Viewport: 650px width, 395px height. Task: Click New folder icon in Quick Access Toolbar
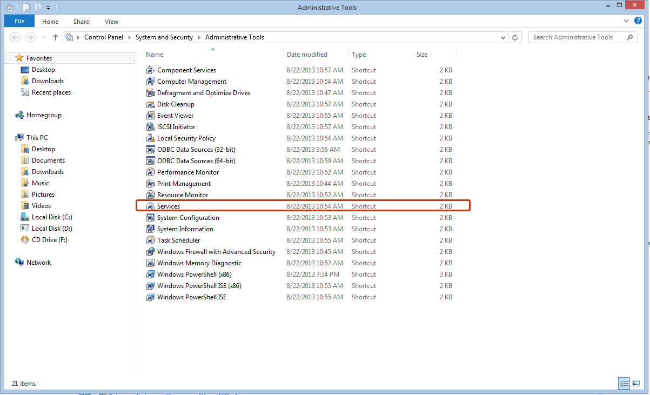pos(38,8)
